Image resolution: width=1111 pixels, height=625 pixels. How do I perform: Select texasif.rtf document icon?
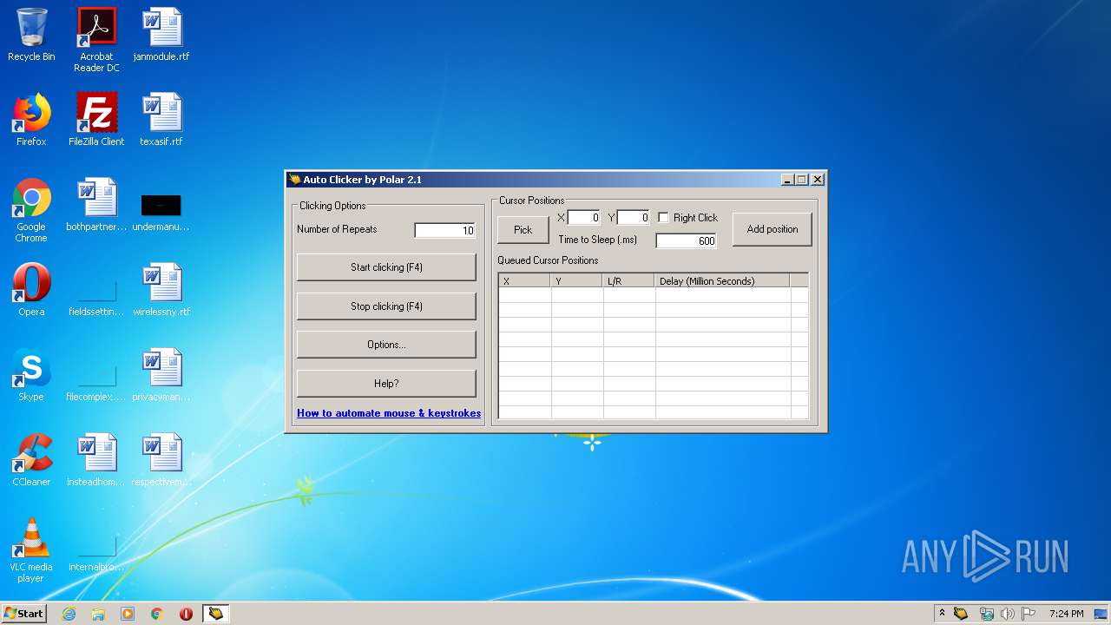pos(161,121)
